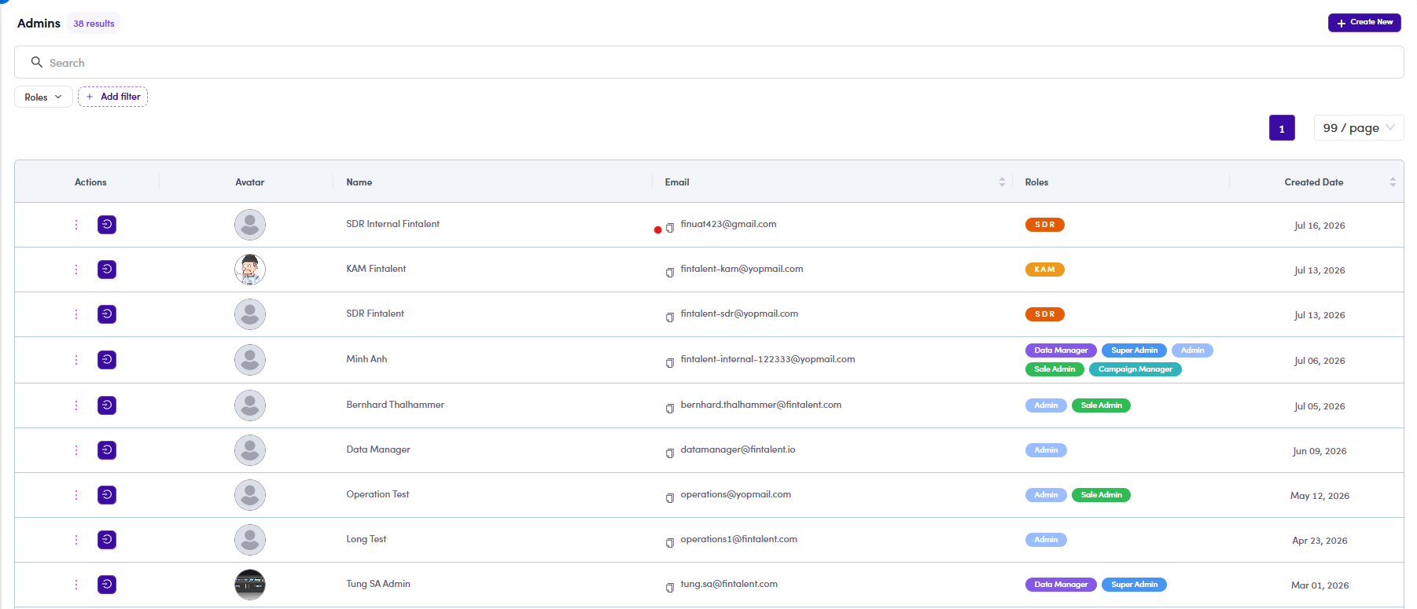Open three-dot menu for Minh Anh
Viewport: 1417px width, 609px height.
[x=76, y=360]
